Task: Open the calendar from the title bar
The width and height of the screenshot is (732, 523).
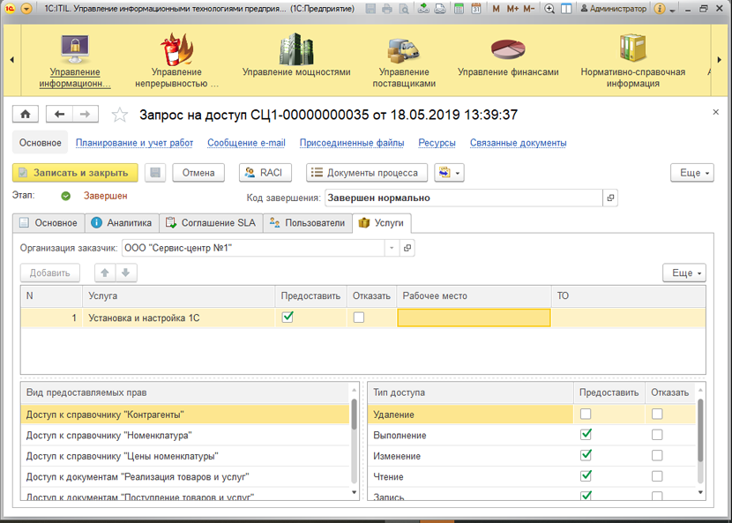Action: (476, 9)
